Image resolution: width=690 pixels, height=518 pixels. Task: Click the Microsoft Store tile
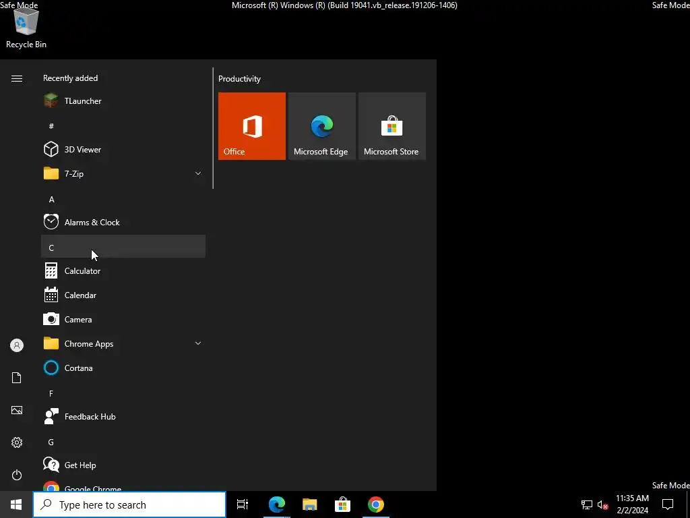click(391, 126)
